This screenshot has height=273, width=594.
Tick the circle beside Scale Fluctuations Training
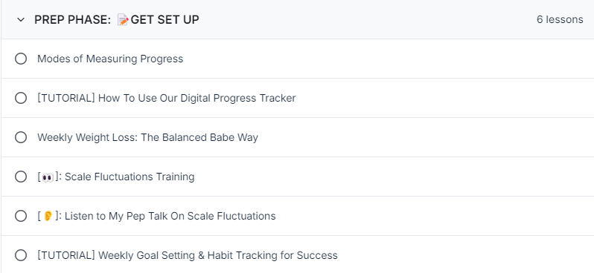click(21, 177)
